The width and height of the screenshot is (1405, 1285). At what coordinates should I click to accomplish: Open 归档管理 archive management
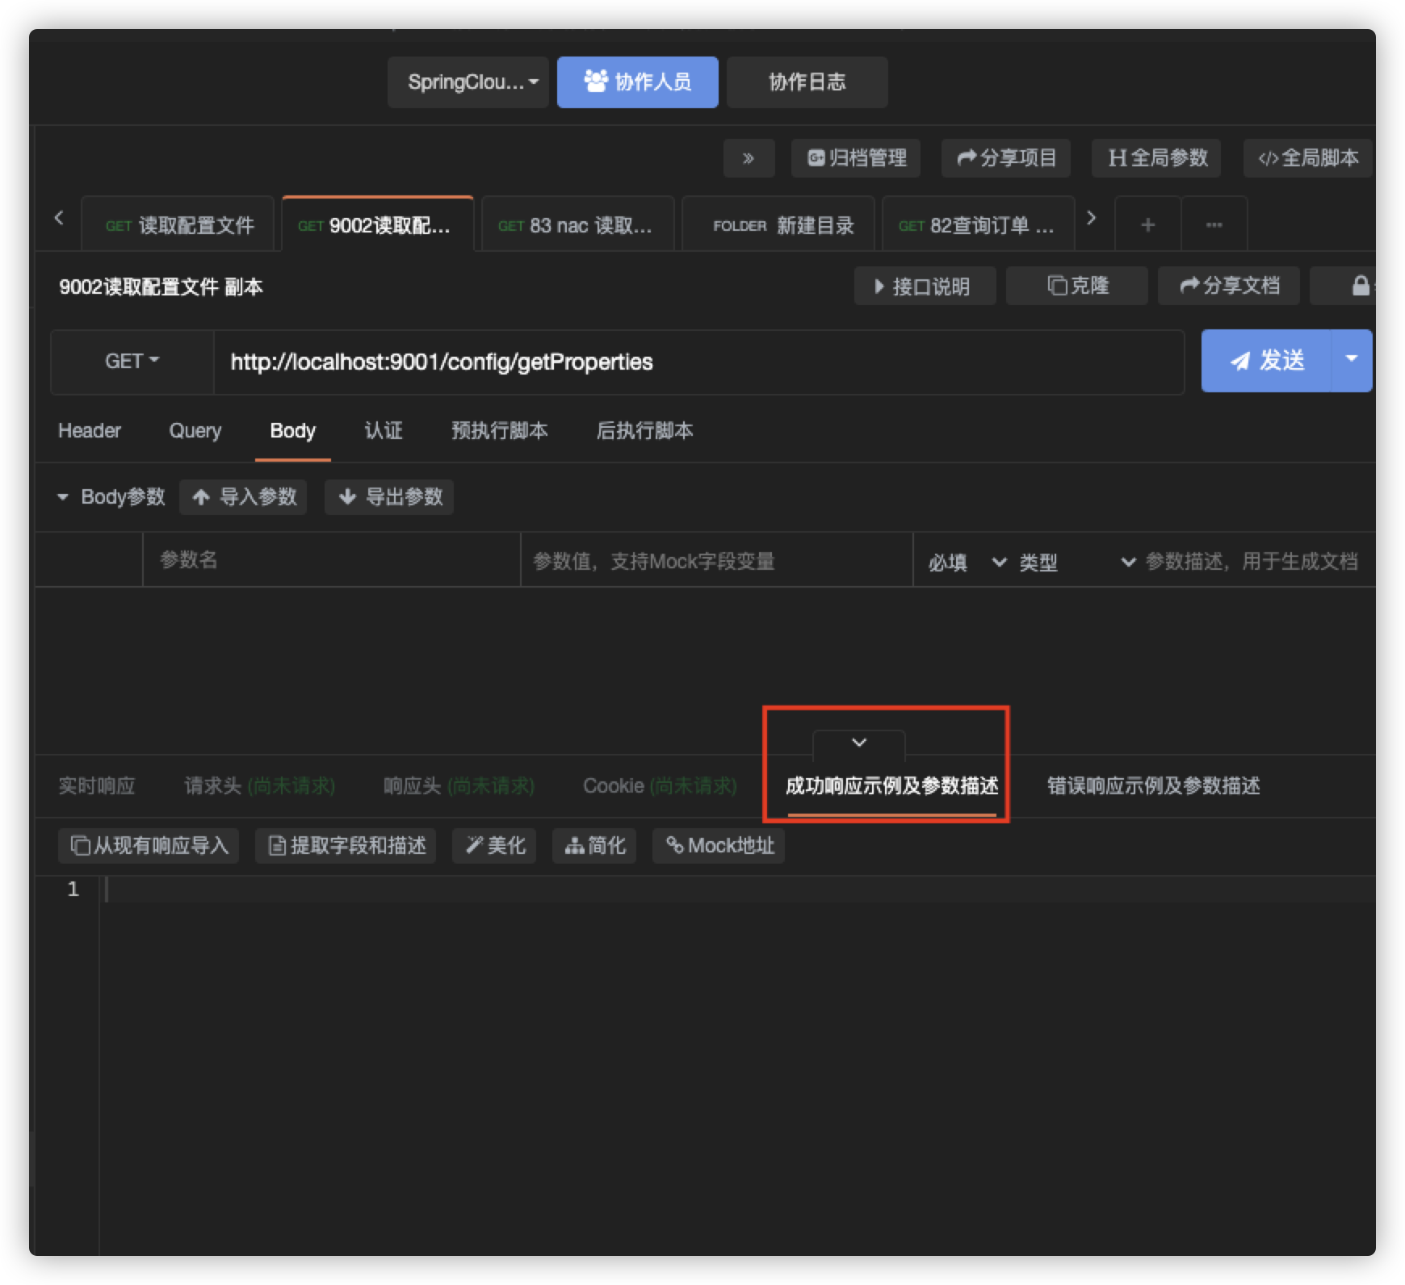pos(856,158)
